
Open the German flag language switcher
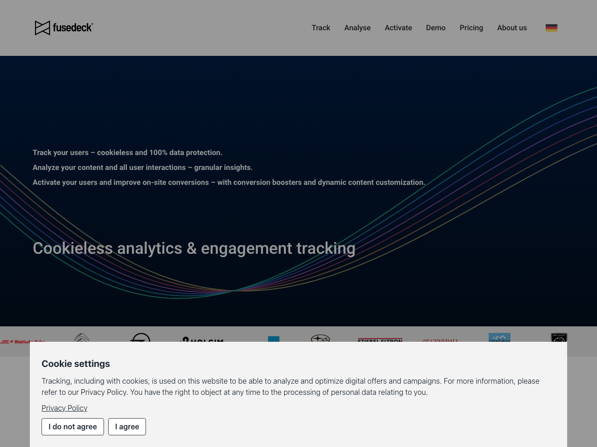[x=551, y=27]
